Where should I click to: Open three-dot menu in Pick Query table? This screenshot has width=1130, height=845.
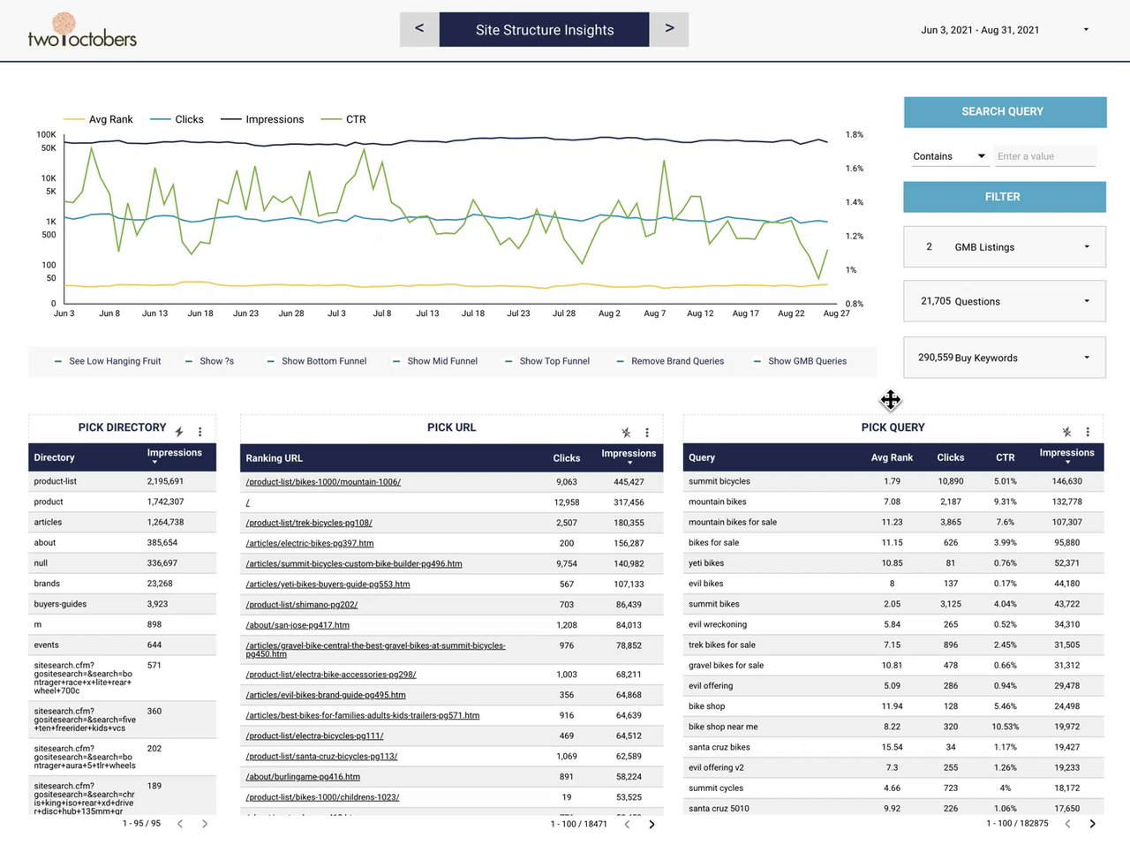[x=1088, y=432]
